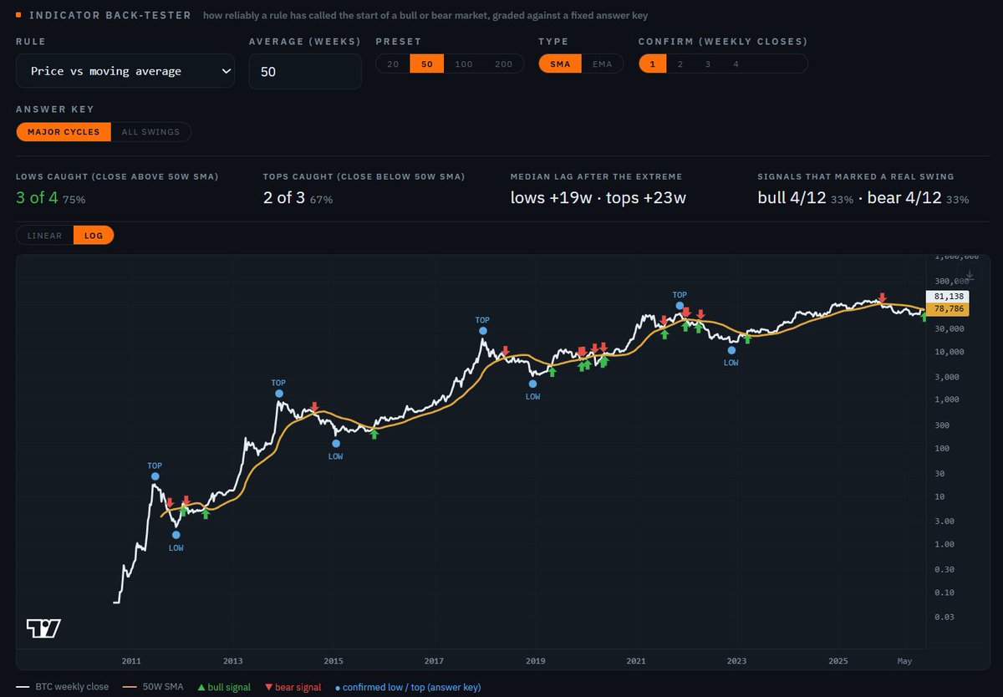The width and height of the screenshot is (1003, 697).
Task: Click the 2011 x-axis label
Action: pos(131,661)
